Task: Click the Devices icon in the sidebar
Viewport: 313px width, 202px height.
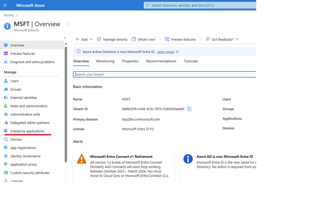Action: (x=6, y=139)
